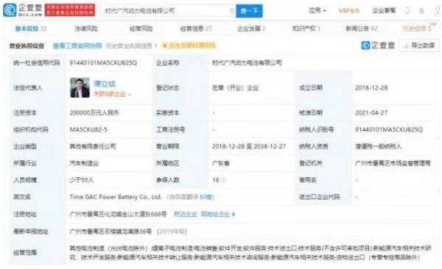
Task: Open the VIP服务 link
Action: [349, 11]
